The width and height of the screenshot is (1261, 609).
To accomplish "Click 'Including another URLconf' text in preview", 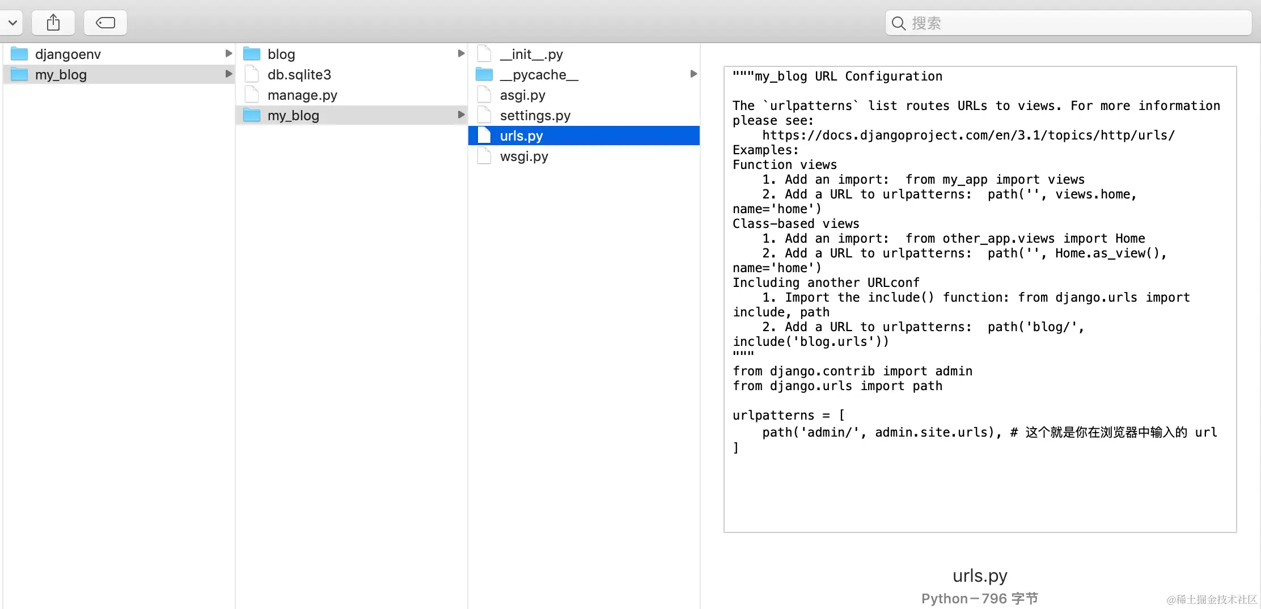I will [x=826, y=283].
